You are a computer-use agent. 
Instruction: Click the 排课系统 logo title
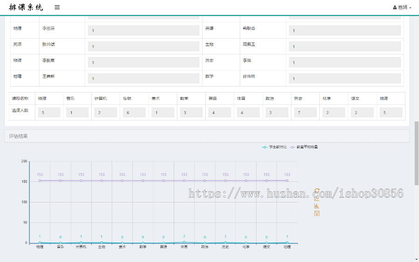click(x=26, y=7)
